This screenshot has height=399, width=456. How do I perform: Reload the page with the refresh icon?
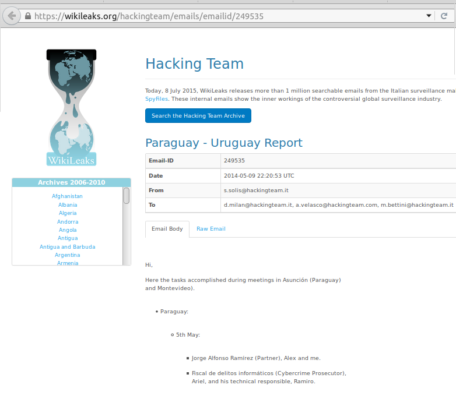444,16
